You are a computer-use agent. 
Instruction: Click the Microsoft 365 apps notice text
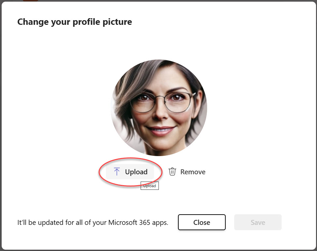pos(93,223)
